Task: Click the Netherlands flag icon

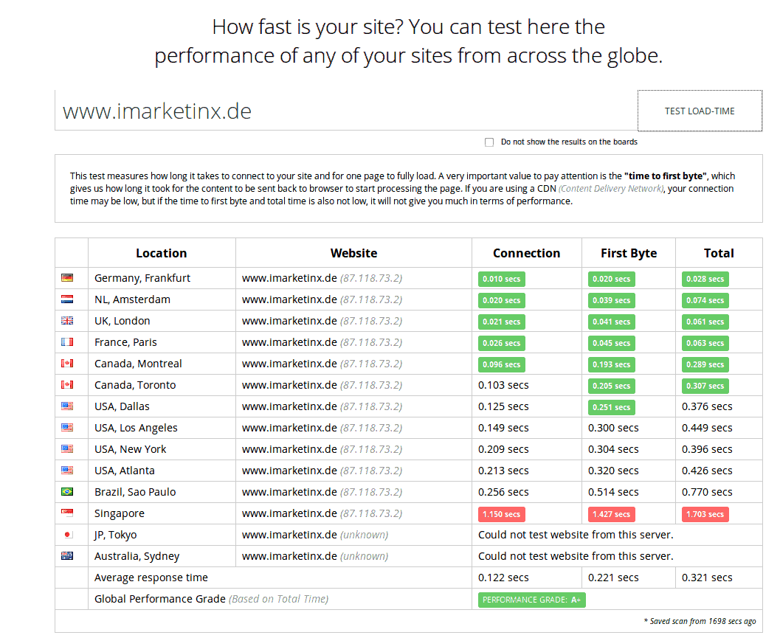Action: [67, 299]
